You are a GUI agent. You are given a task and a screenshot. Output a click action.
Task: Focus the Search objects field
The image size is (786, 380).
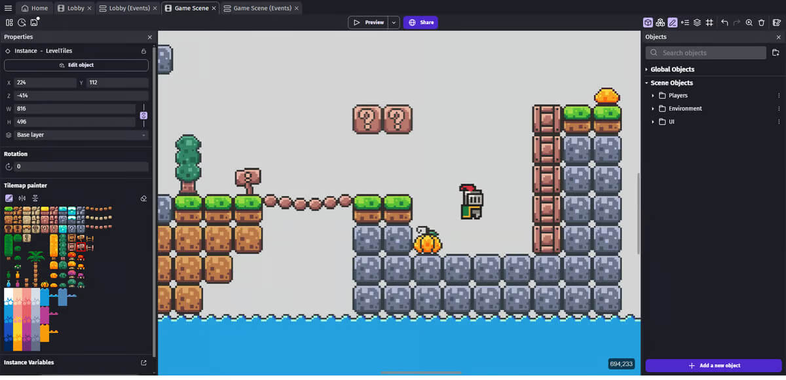coord(705,52)
